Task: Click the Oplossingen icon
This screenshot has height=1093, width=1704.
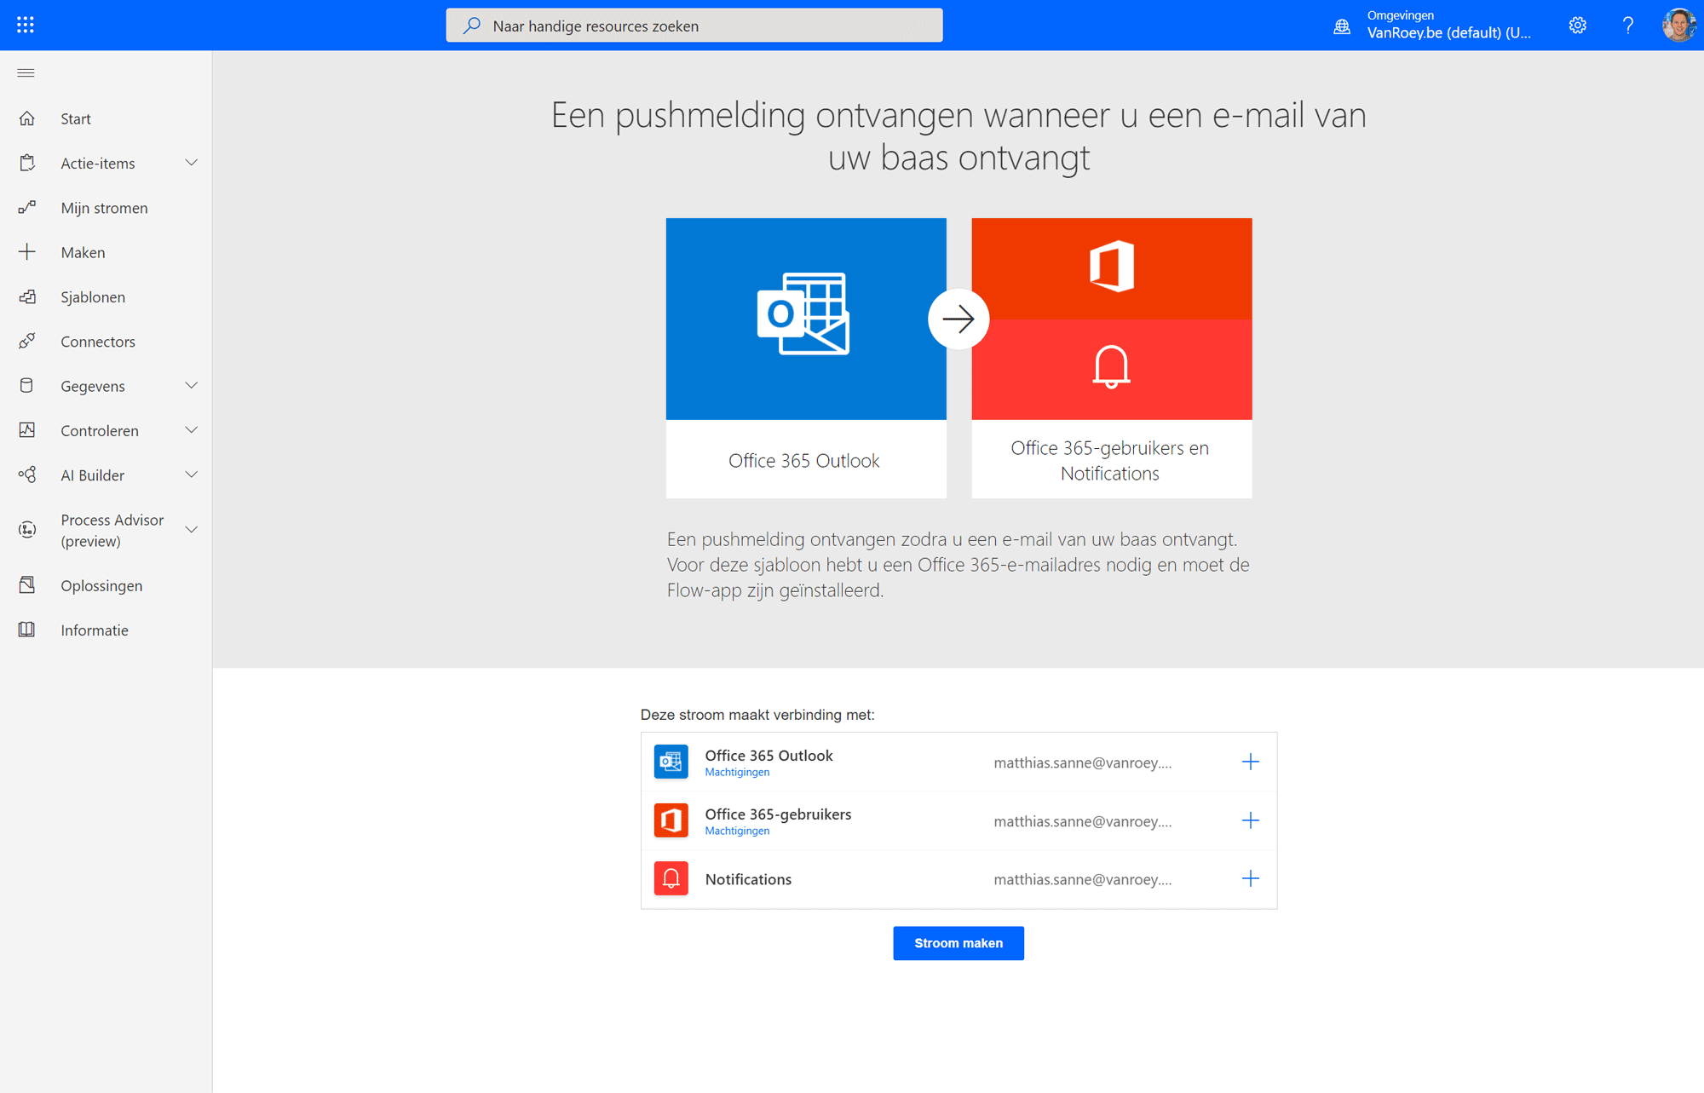Action: 27,585
